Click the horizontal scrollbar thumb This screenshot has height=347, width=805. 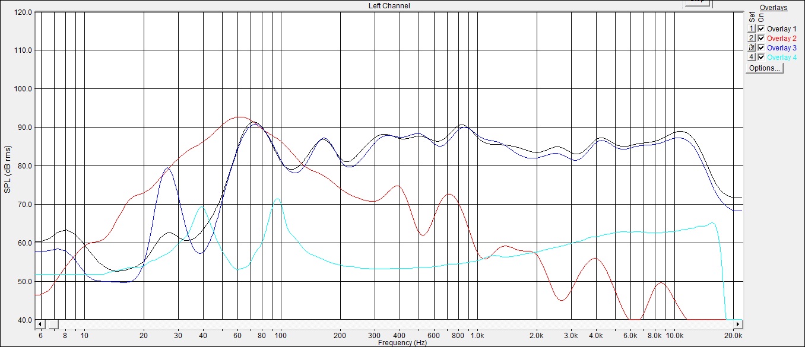point(53,324)
